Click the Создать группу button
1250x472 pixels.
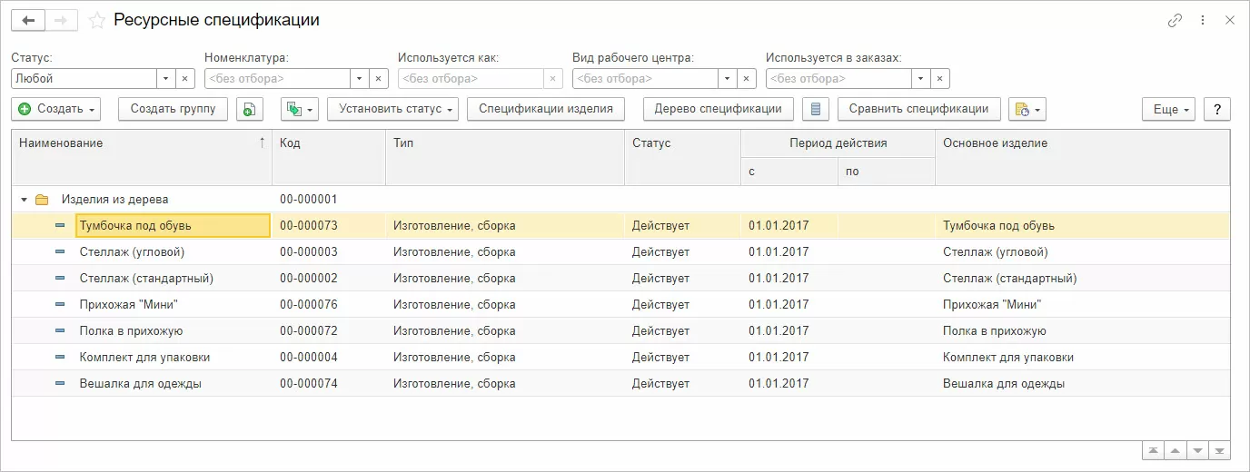point(173,109)
